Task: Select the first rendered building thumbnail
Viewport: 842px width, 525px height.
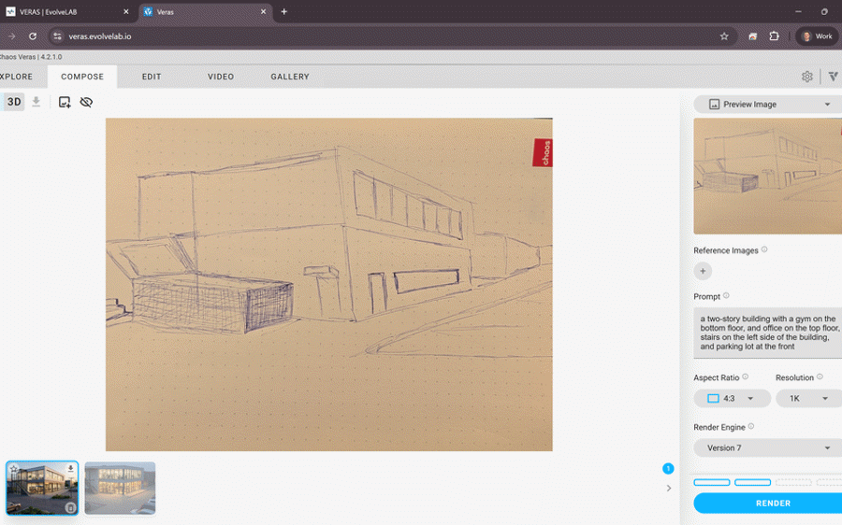Action: 42,488
